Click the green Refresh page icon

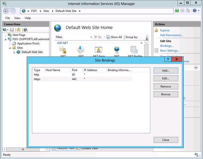click(x=177, y=11)
